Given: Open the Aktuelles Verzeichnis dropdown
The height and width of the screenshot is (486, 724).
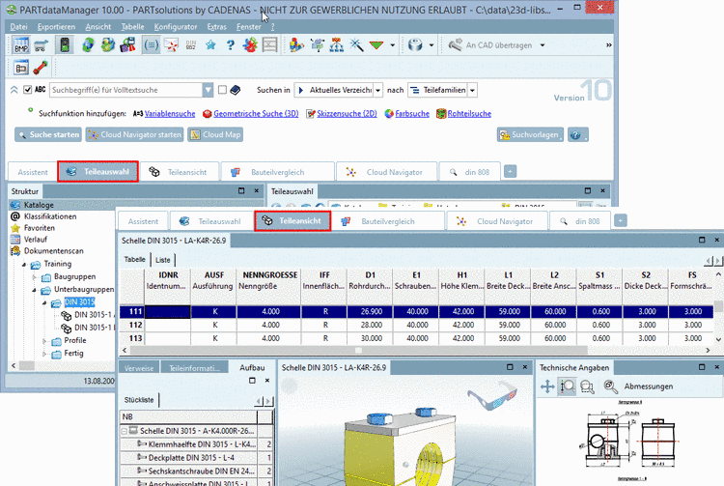Looking at the screenshot, I should 377,90.
